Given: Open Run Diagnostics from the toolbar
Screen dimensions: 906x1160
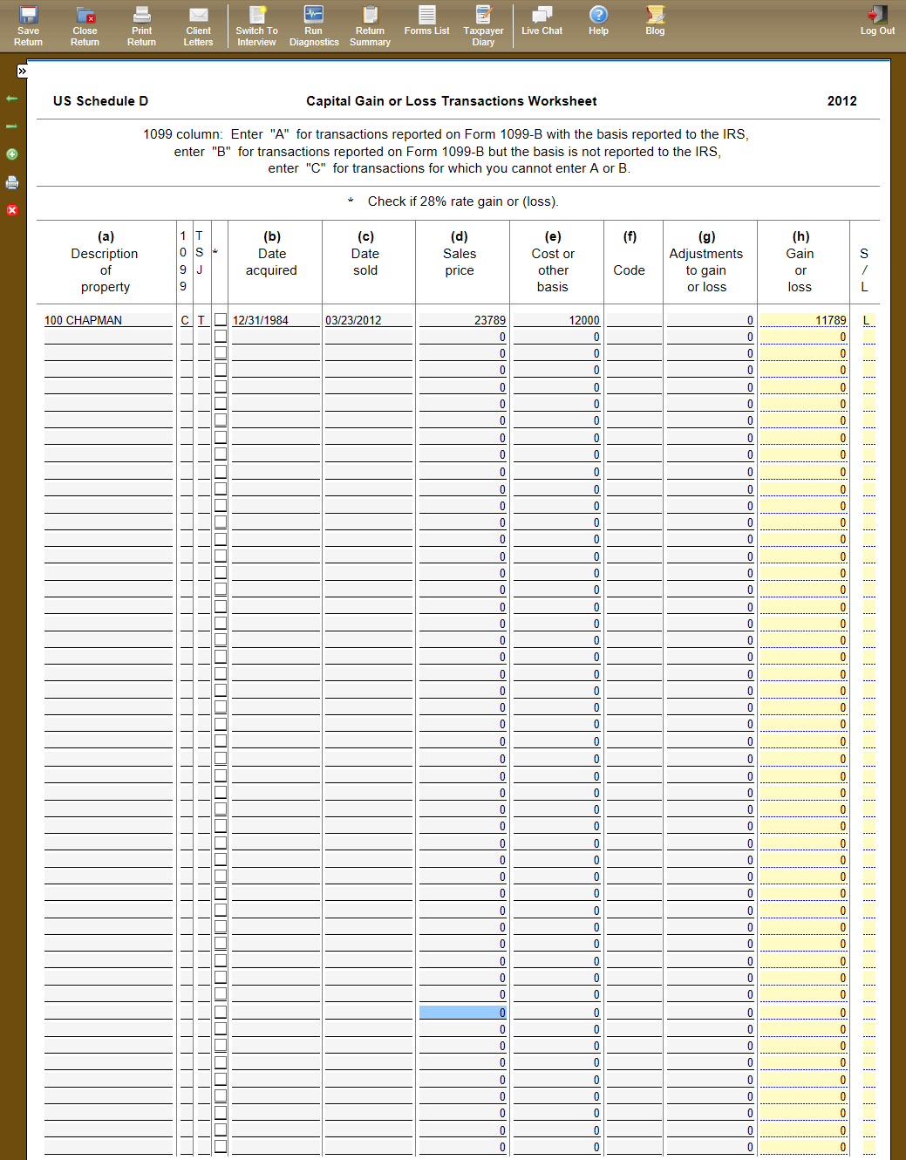Looking at the screenshot, I should tap(314, 26).
